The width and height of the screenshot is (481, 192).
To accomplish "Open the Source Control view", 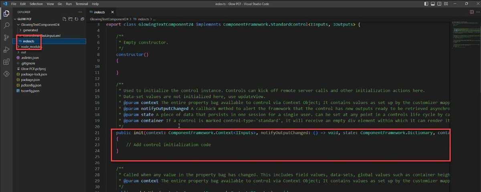I will click(x=6, y=38).
